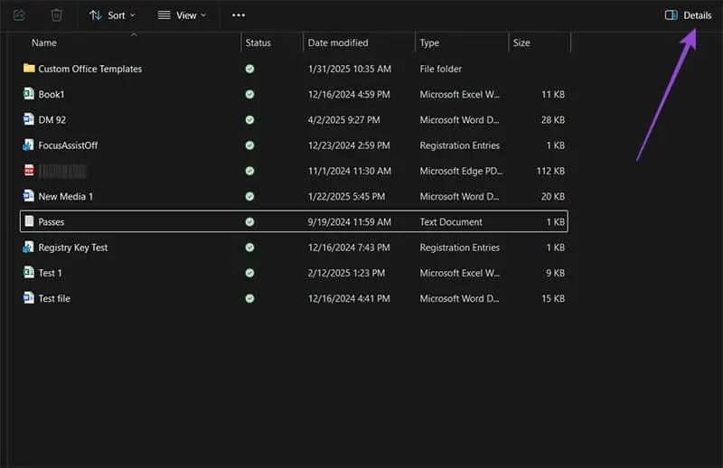The width and height of the screenshot is (723, 468).
Task: Select the Passes file name
Action: [52, 221]
